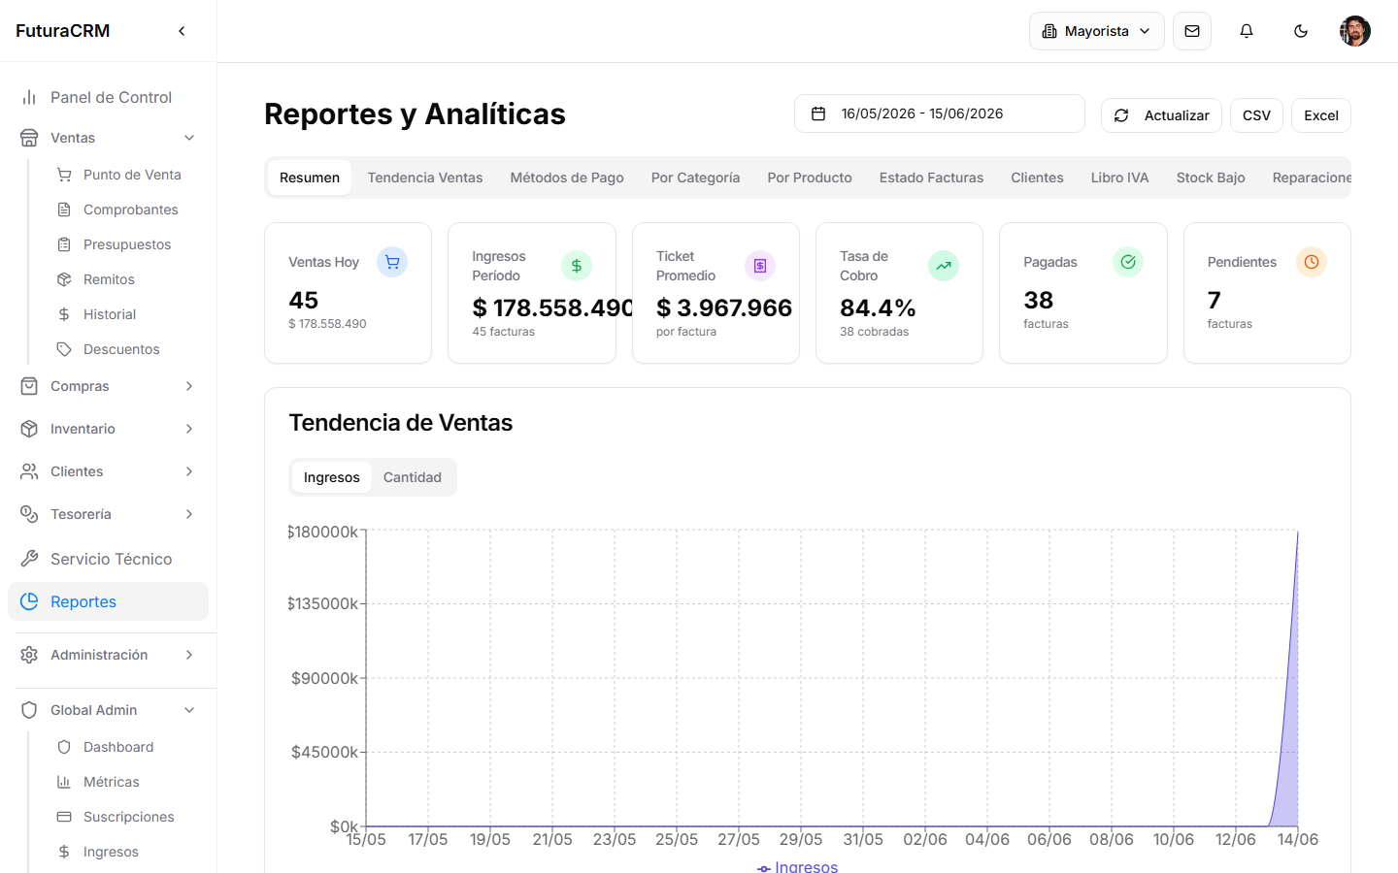1398x873 pixels.
Task: Click the Global Admin shield icon
Action: click(x=29, y=710)
